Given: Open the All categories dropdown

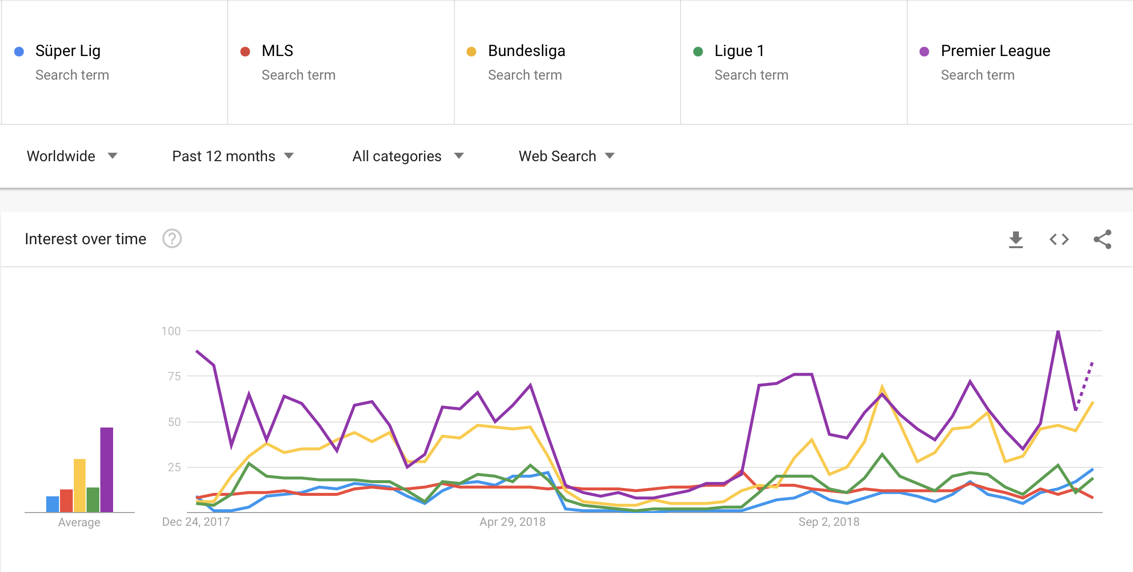Looking at the screenshot, I should coord(408,156).
